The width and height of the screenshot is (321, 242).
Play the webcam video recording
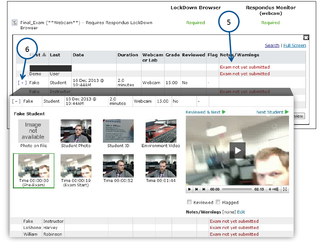point(189,189)
